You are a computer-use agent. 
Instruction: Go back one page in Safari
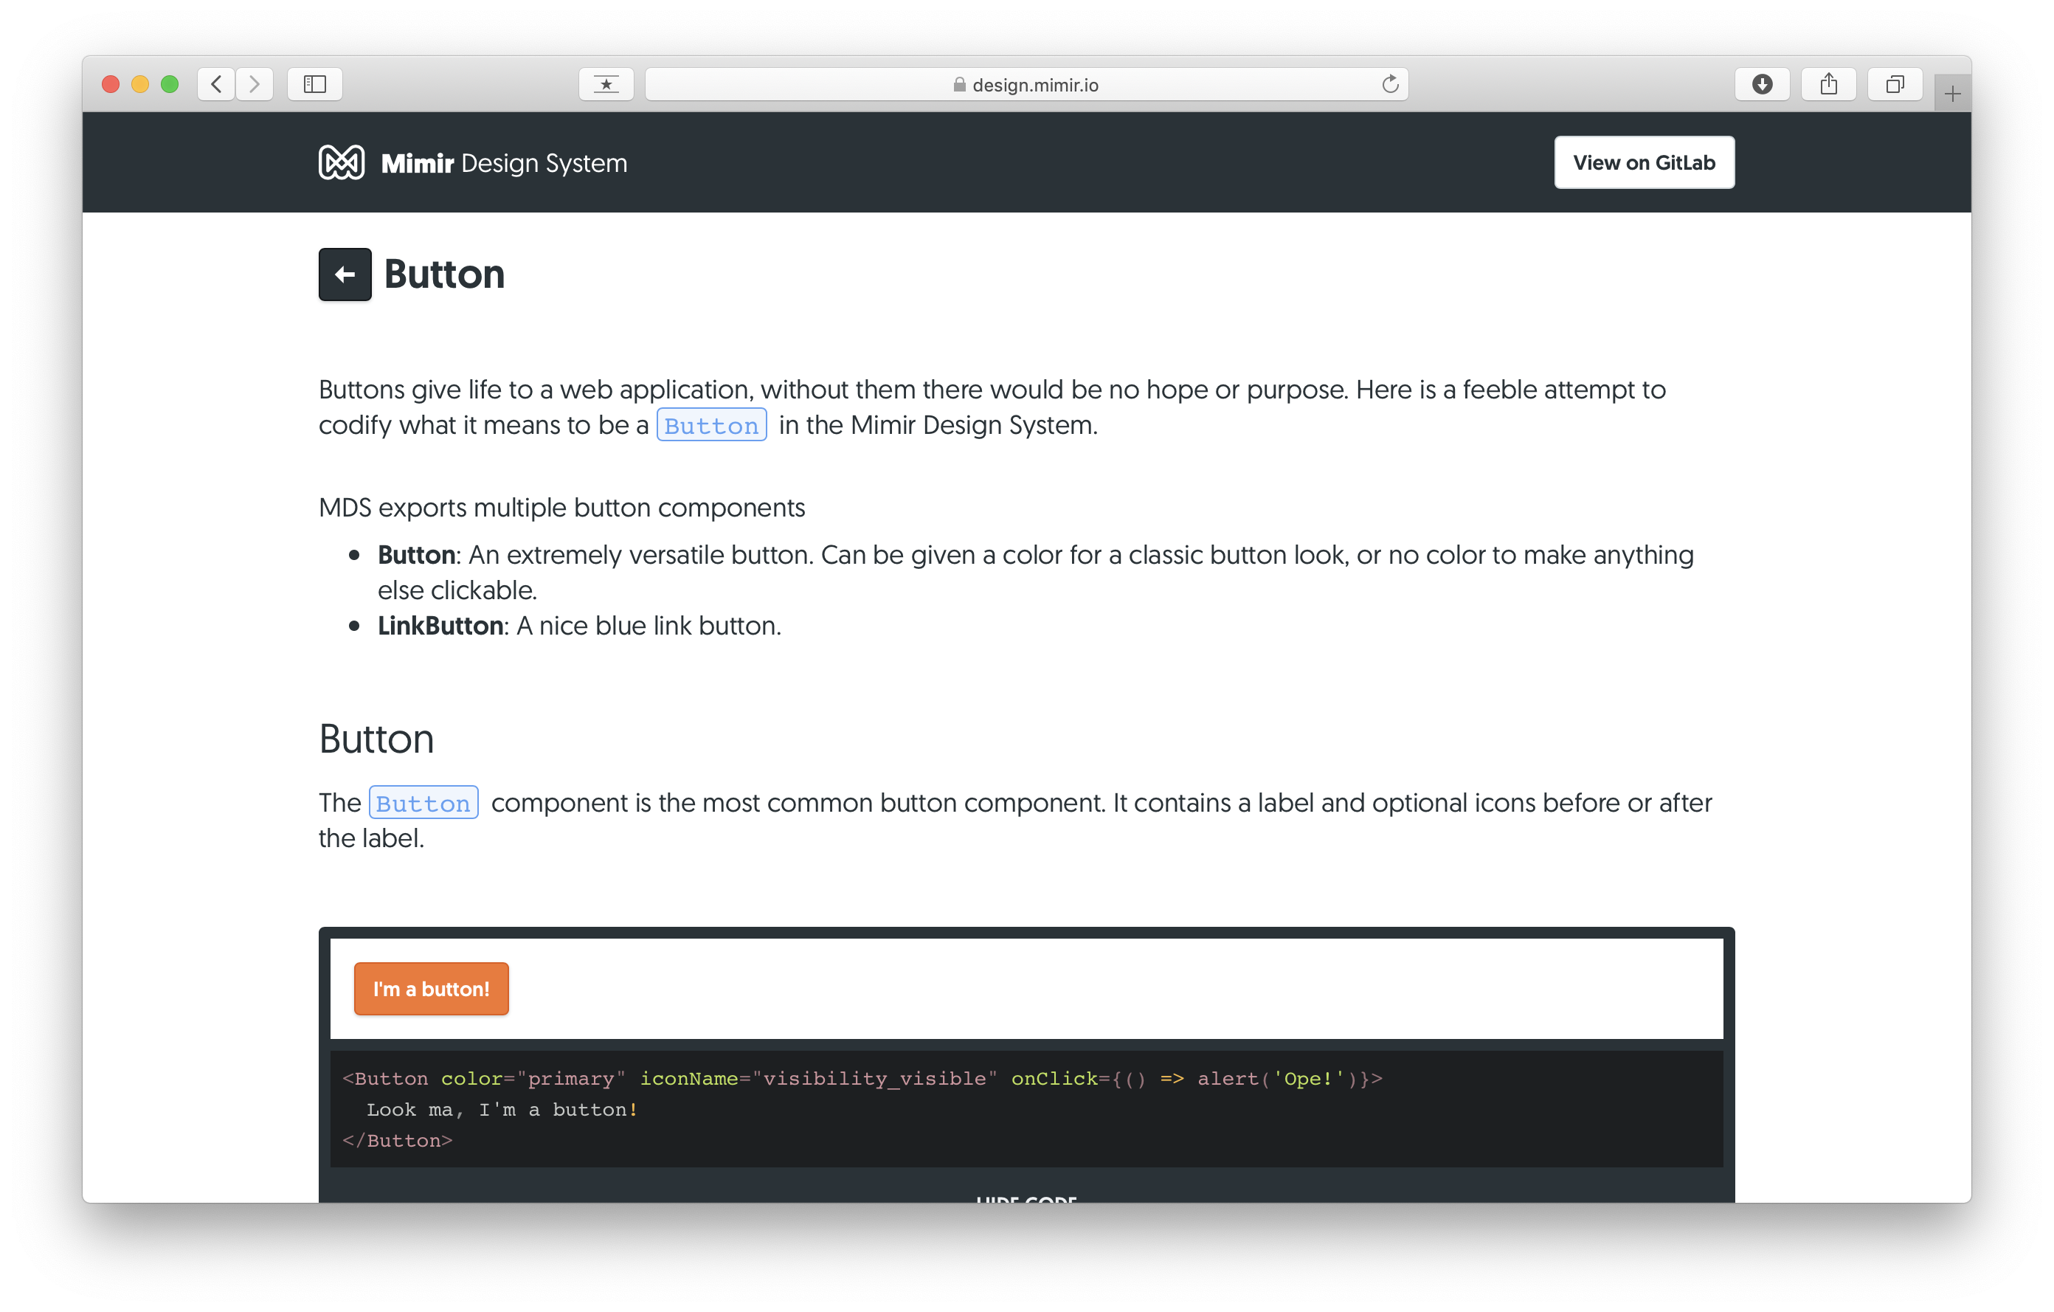[217, 84]
